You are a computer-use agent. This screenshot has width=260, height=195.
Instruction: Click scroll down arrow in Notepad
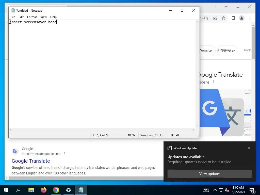197,126
